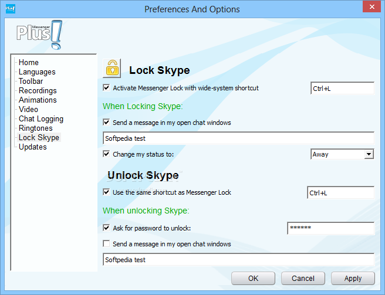This screenshot has width=385, height=295.
Task: Select Chat Logging in the sidebar
Action: (41, 119)
